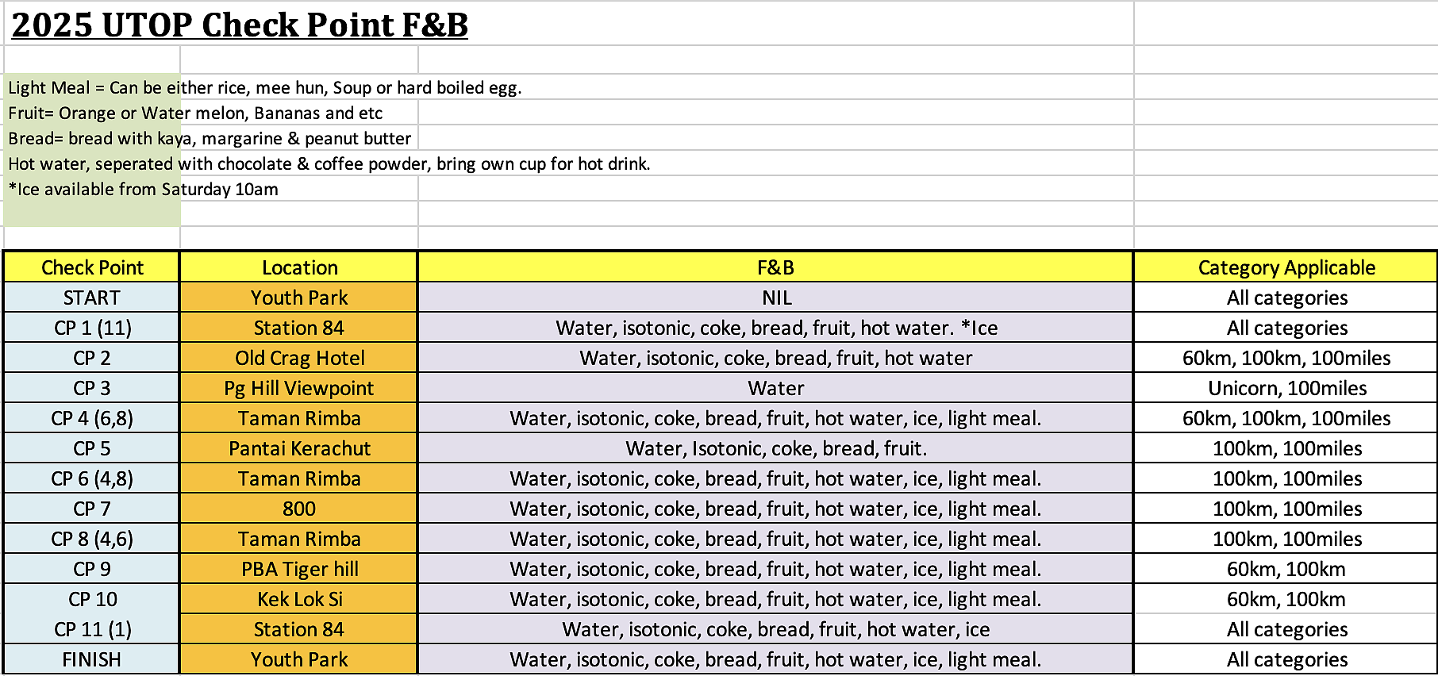Viewport: 1438px width, 676px height.
Task: Click the "Water, Isotonic, coke, bread, fruit." cell
Action: [775, 448]
